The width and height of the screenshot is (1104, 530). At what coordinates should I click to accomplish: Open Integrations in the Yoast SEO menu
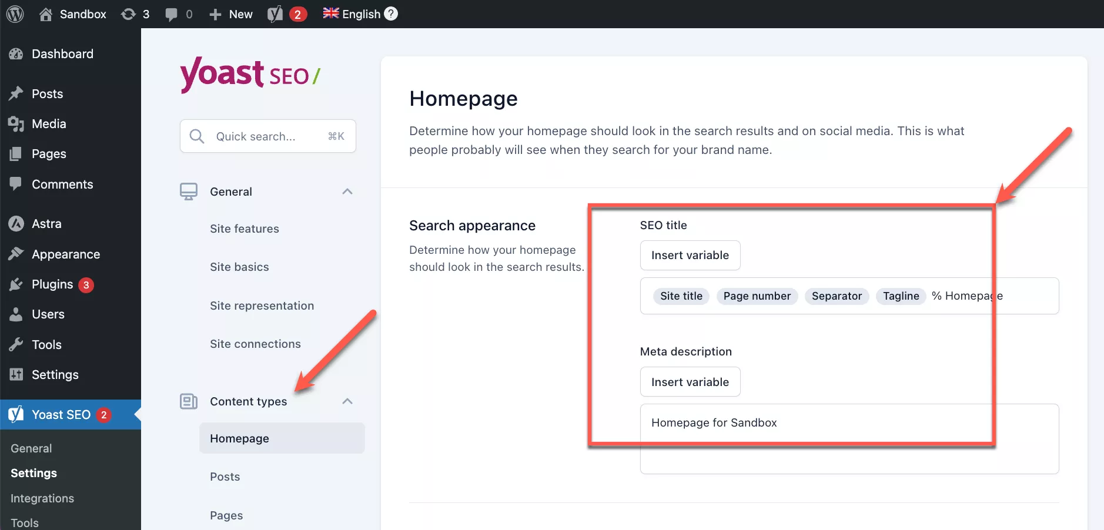point(41,498)
